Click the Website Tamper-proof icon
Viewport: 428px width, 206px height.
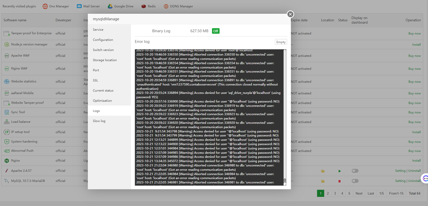click(7, 103)
